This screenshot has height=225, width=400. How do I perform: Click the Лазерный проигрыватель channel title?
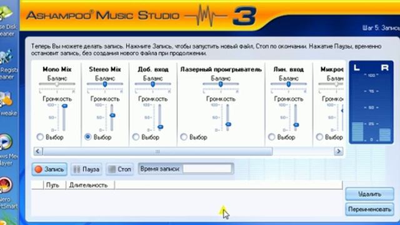point(221,69)
